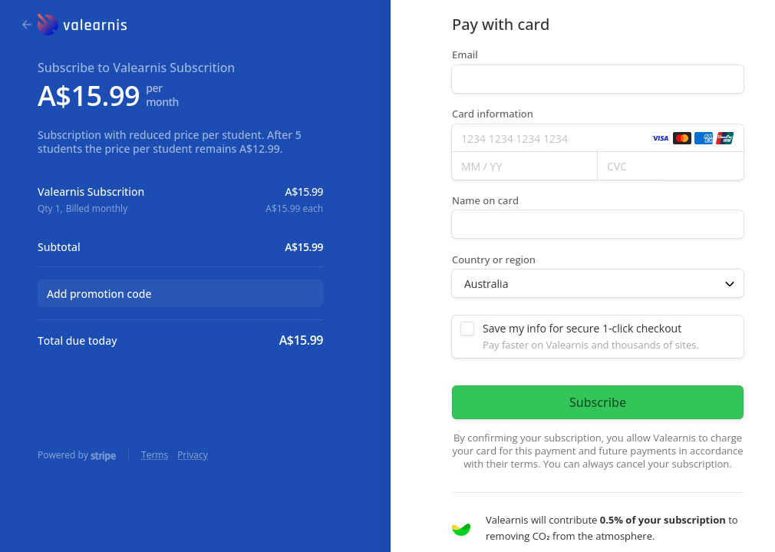Click the Valearnis logo icon
This screenshot has height=552, width=775.
(x=48, y=25)
